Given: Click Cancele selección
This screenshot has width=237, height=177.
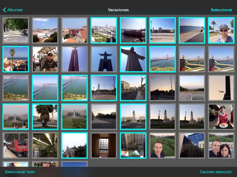Looking at the screenshot, I should pos(216,172).
